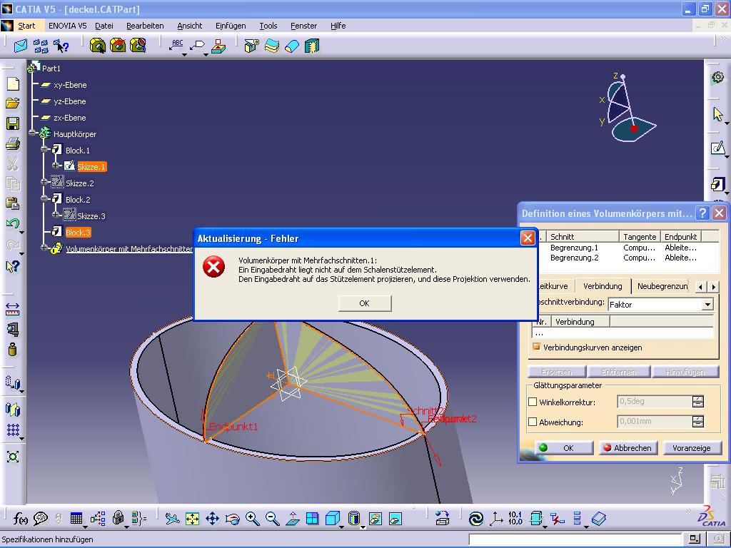Click the Print icon in left toolbar

(13, 143)
